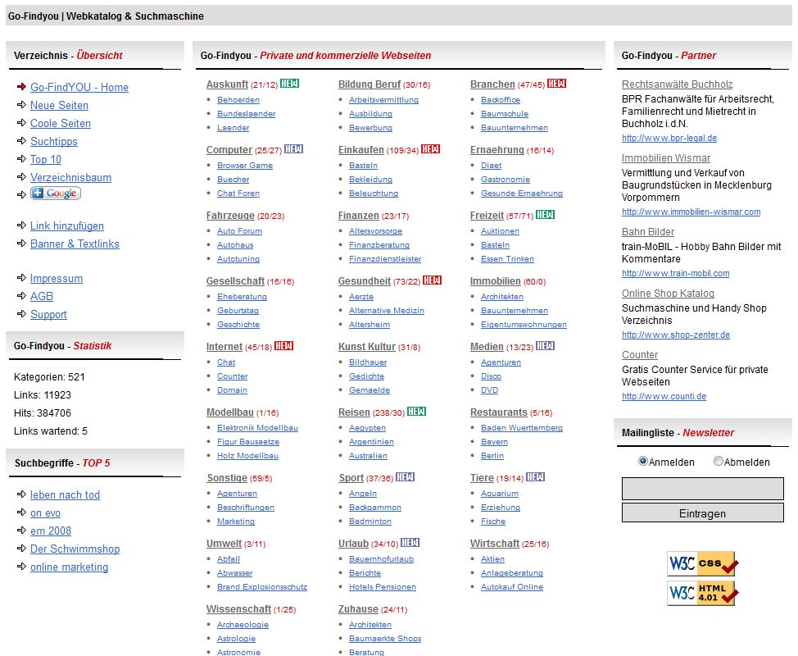Open the Wissenschaft category heading
The width and height of the screenshot is (798, 656).
click(x=238, y=609)
